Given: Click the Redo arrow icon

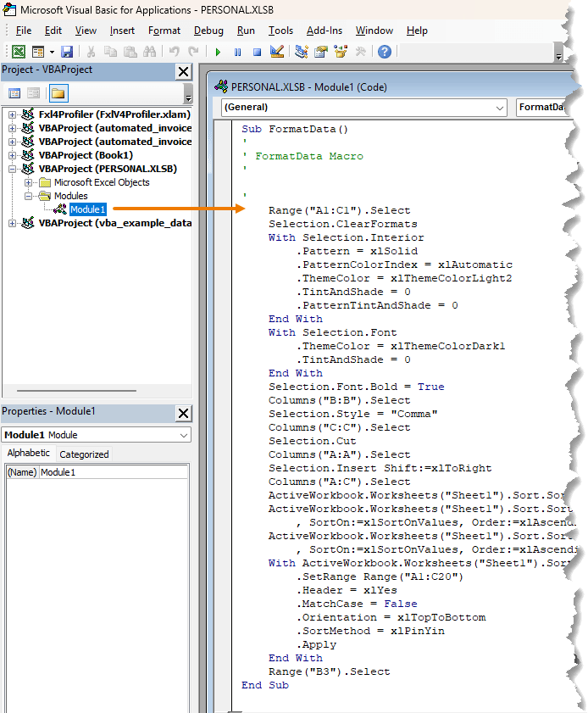Looking at the screenshot, I should (x=193, y=52).
